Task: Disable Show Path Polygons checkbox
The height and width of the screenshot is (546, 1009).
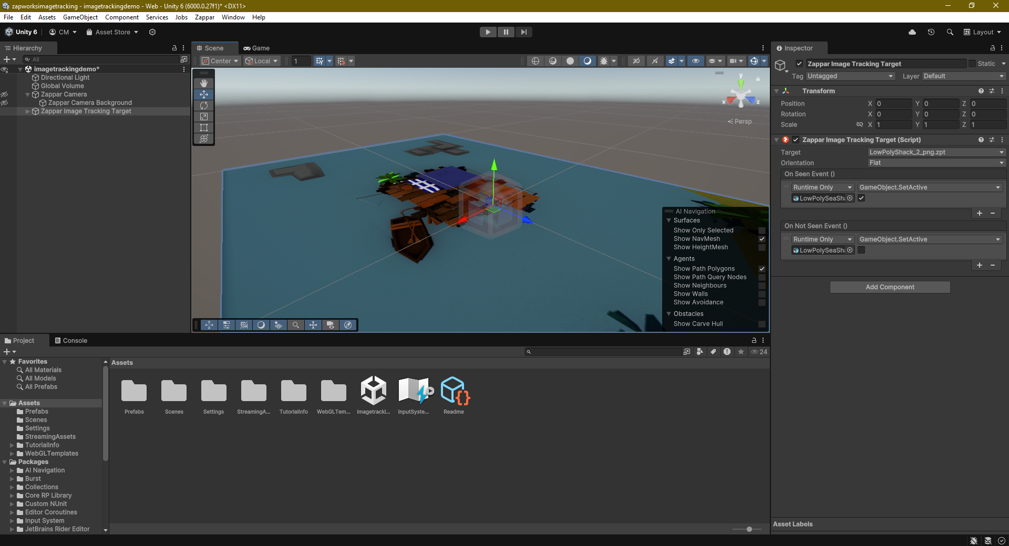Action: pyautogui.click(x=761, y=269)
